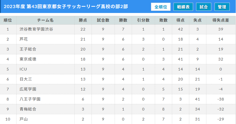Click the 順位 column header
Image resolution: width=236 pixels, height=124 pixels.
click(8, 20)
